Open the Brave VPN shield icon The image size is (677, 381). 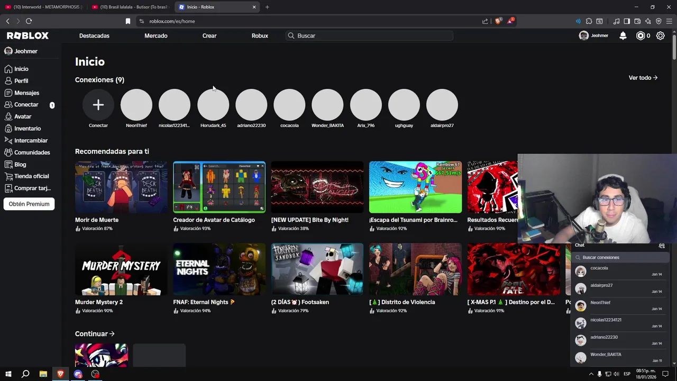pyautogui.click(x=658, y=21)
